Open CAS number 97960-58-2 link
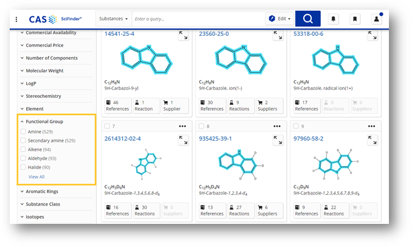The height and width of the screenshot is (247, 412). (309, 139)
